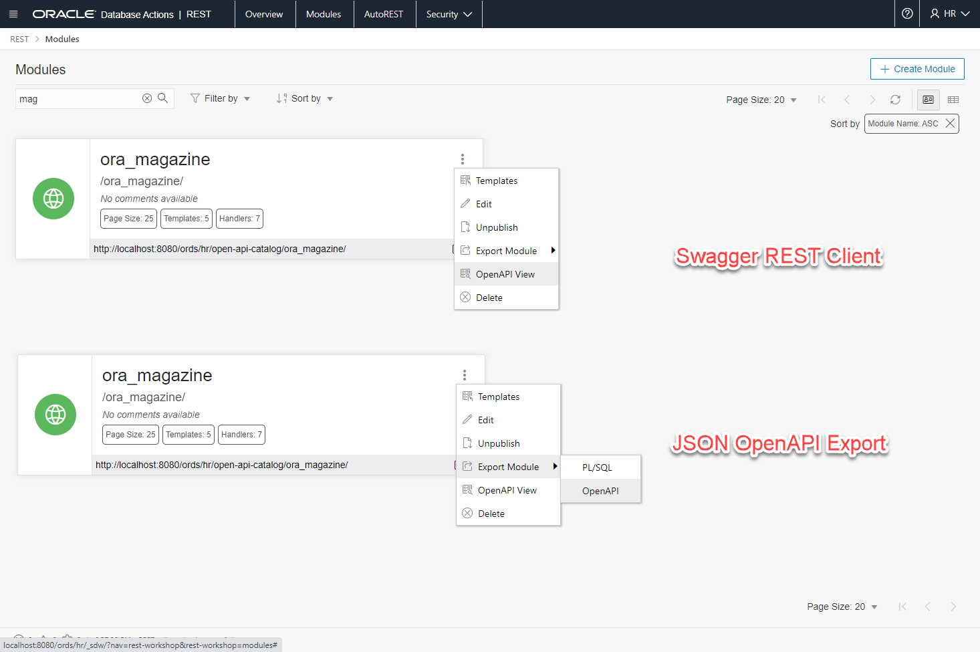
Task: Select Templates in upper context menu
Action: [x=507, y=181]
